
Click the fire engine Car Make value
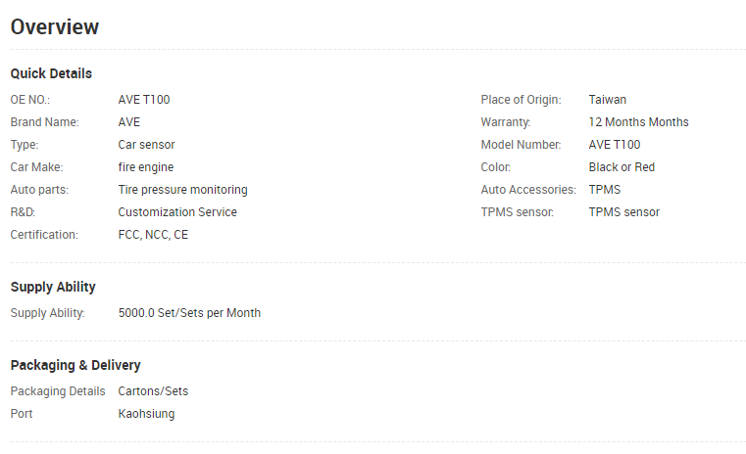click(146, 167)
